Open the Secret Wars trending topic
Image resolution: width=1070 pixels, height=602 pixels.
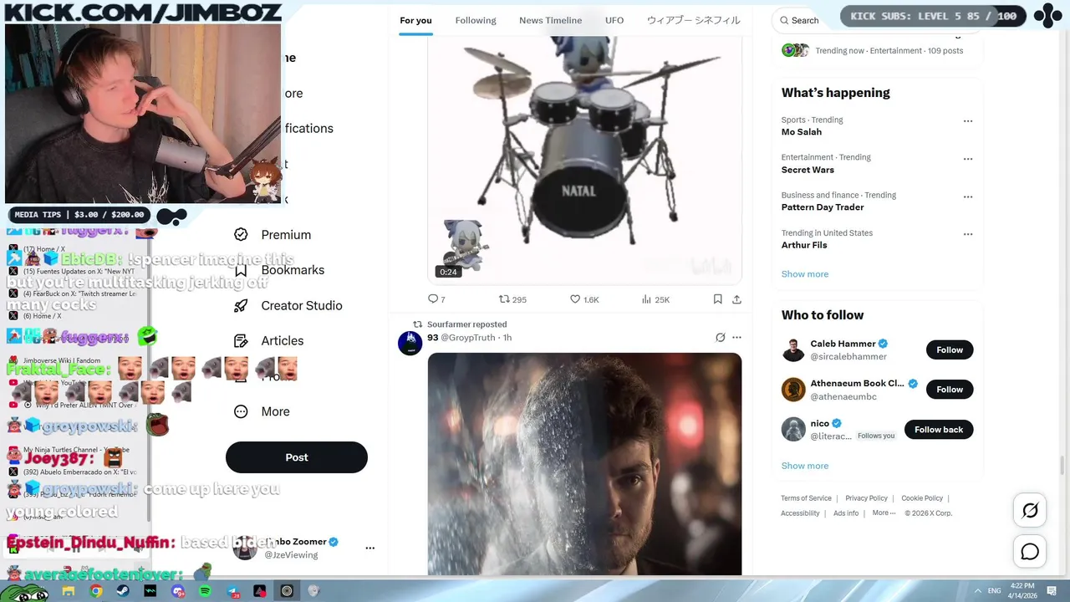(x=808, y=170)
